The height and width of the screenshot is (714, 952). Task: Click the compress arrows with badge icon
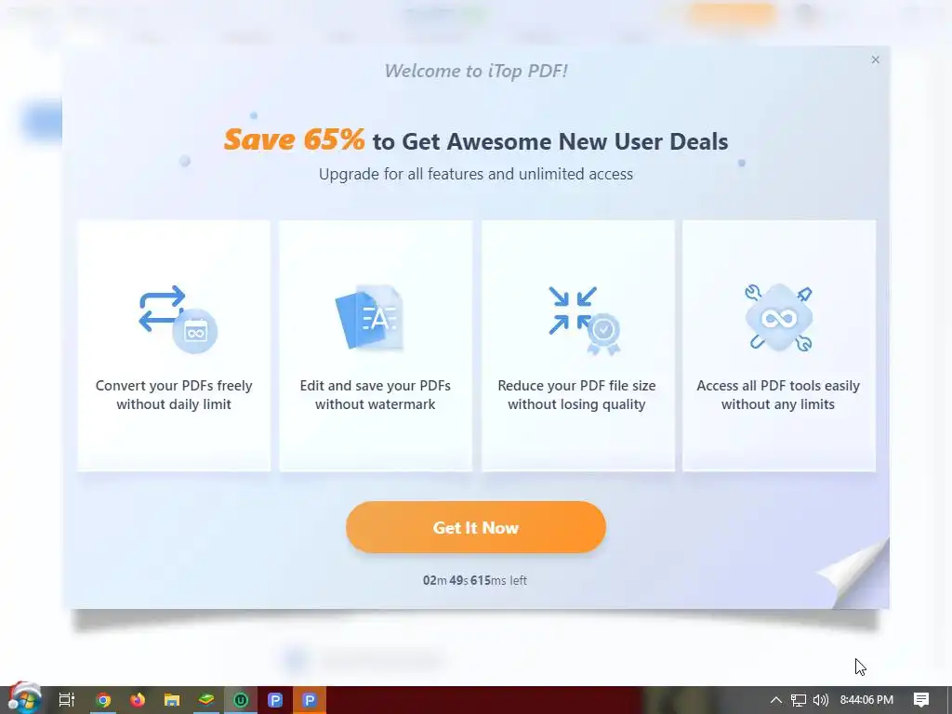[584, 320]
